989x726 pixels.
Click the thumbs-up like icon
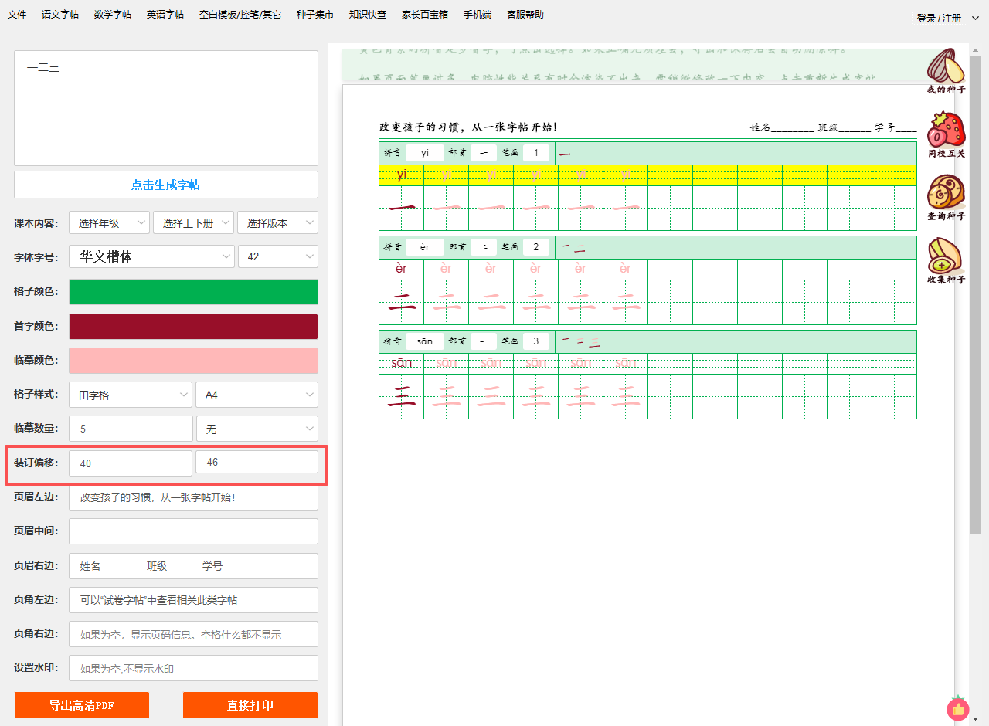(x=958, y=708)
